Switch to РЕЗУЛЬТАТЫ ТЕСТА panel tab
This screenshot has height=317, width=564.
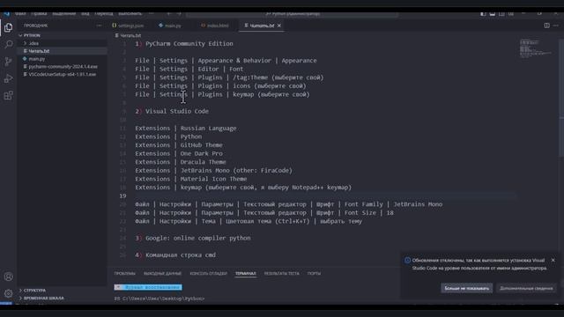pyautogui.click(x=282, y=274)
